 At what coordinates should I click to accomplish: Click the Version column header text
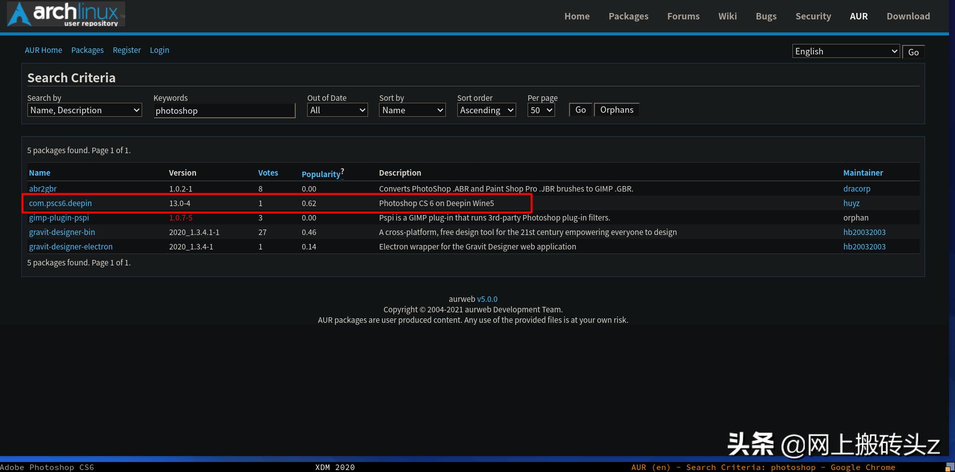click(x=183, y=173)
